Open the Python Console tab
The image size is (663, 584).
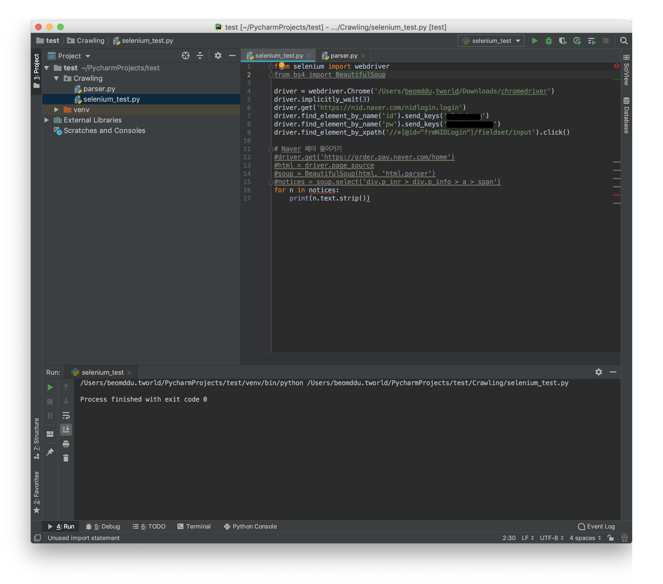click(250, 526)
